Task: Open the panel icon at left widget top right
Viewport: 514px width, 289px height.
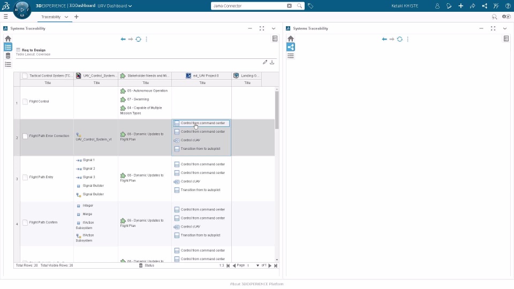Action: 275,39
